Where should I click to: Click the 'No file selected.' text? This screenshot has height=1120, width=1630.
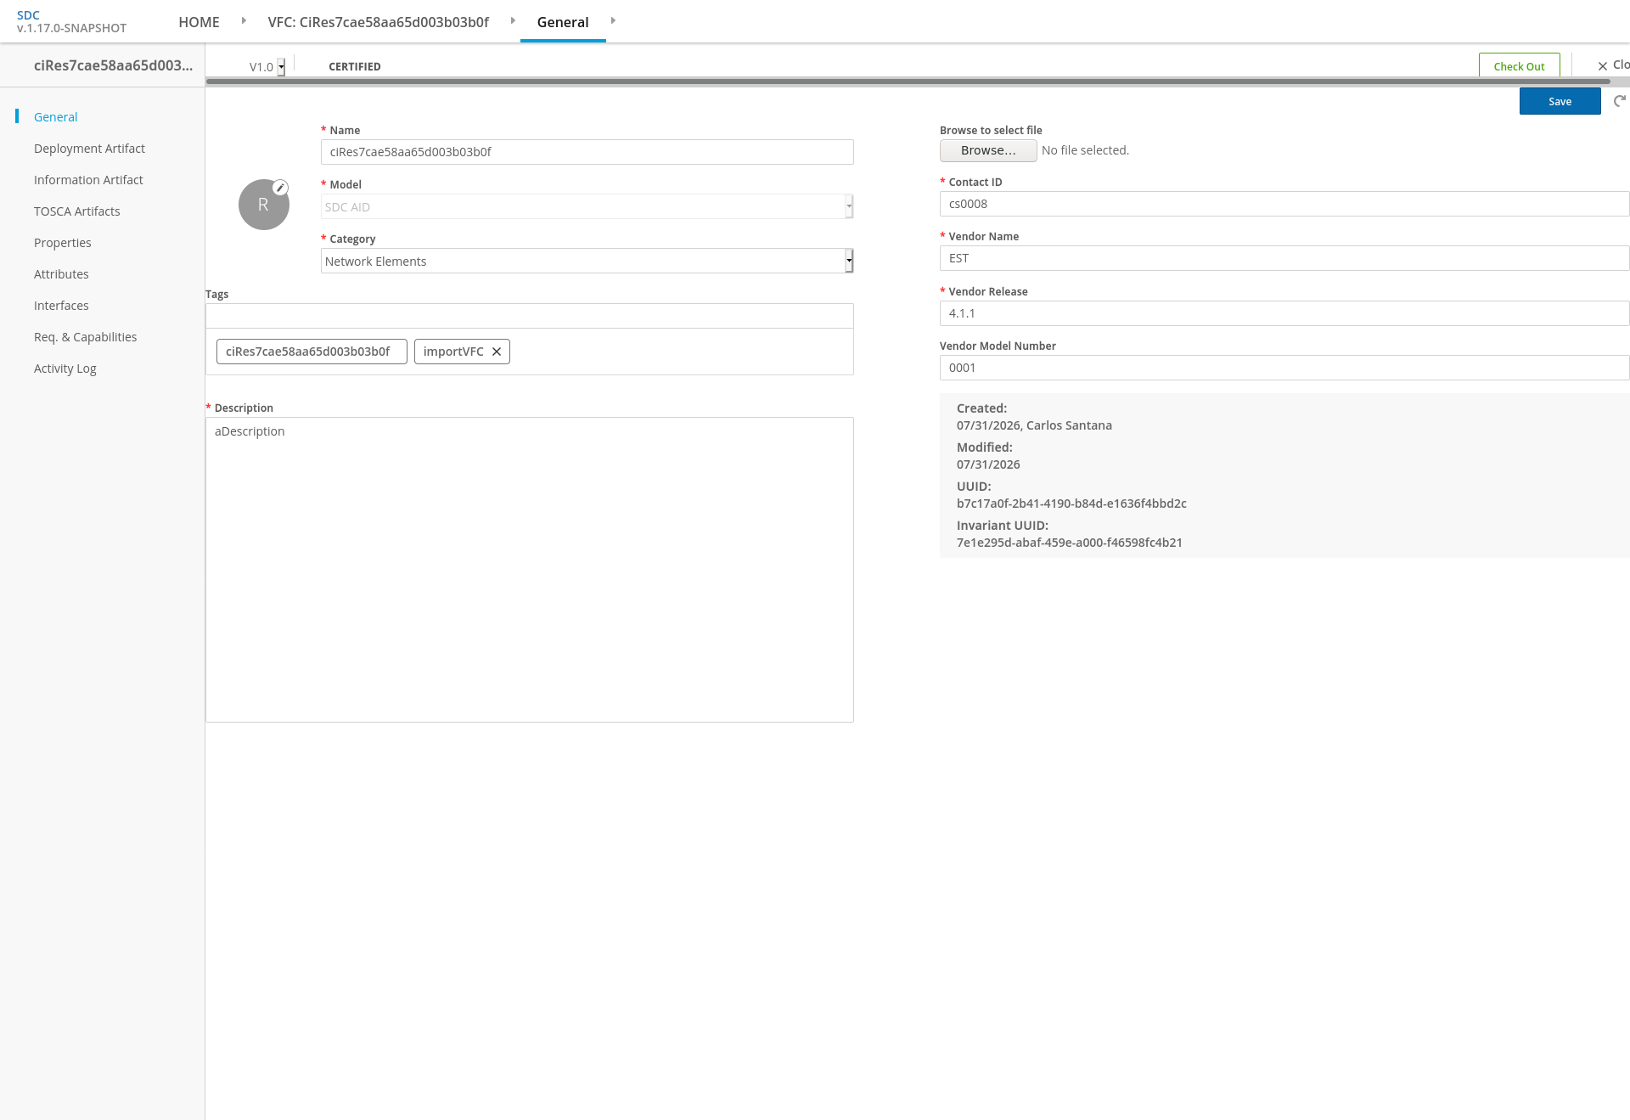(1085, 150)
